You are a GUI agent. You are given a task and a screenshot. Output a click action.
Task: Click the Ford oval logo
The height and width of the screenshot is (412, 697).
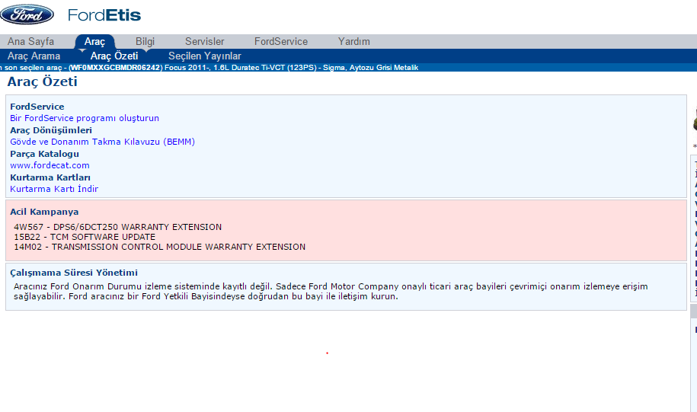[27, 14]
